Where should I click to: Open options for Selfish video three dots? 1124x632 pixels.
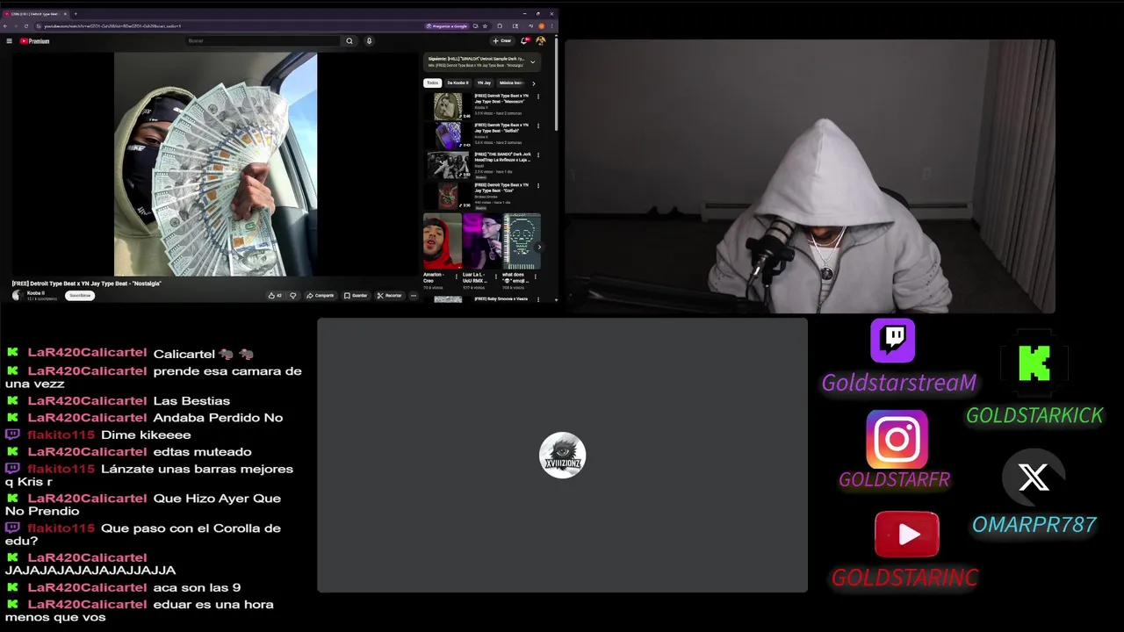[x=538, y=126]
